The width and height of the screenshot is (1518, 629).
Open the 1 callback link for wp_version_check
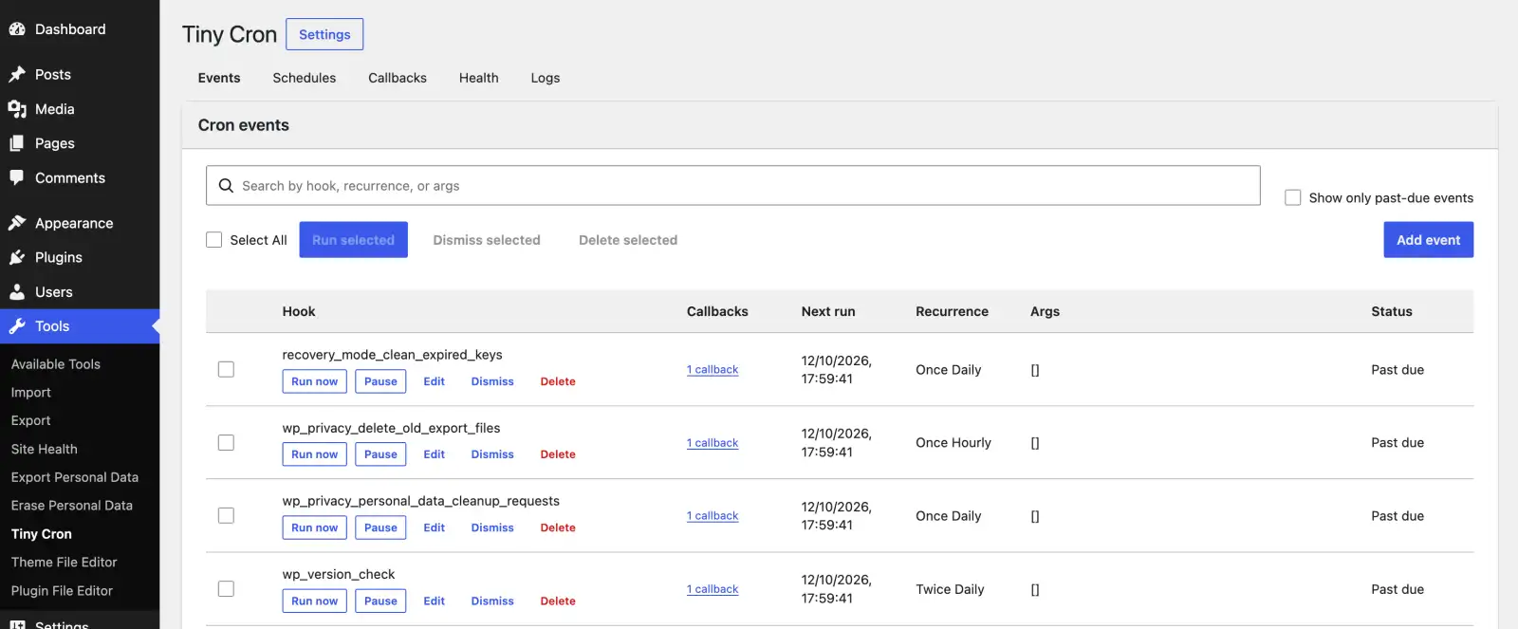click(713, 589)
